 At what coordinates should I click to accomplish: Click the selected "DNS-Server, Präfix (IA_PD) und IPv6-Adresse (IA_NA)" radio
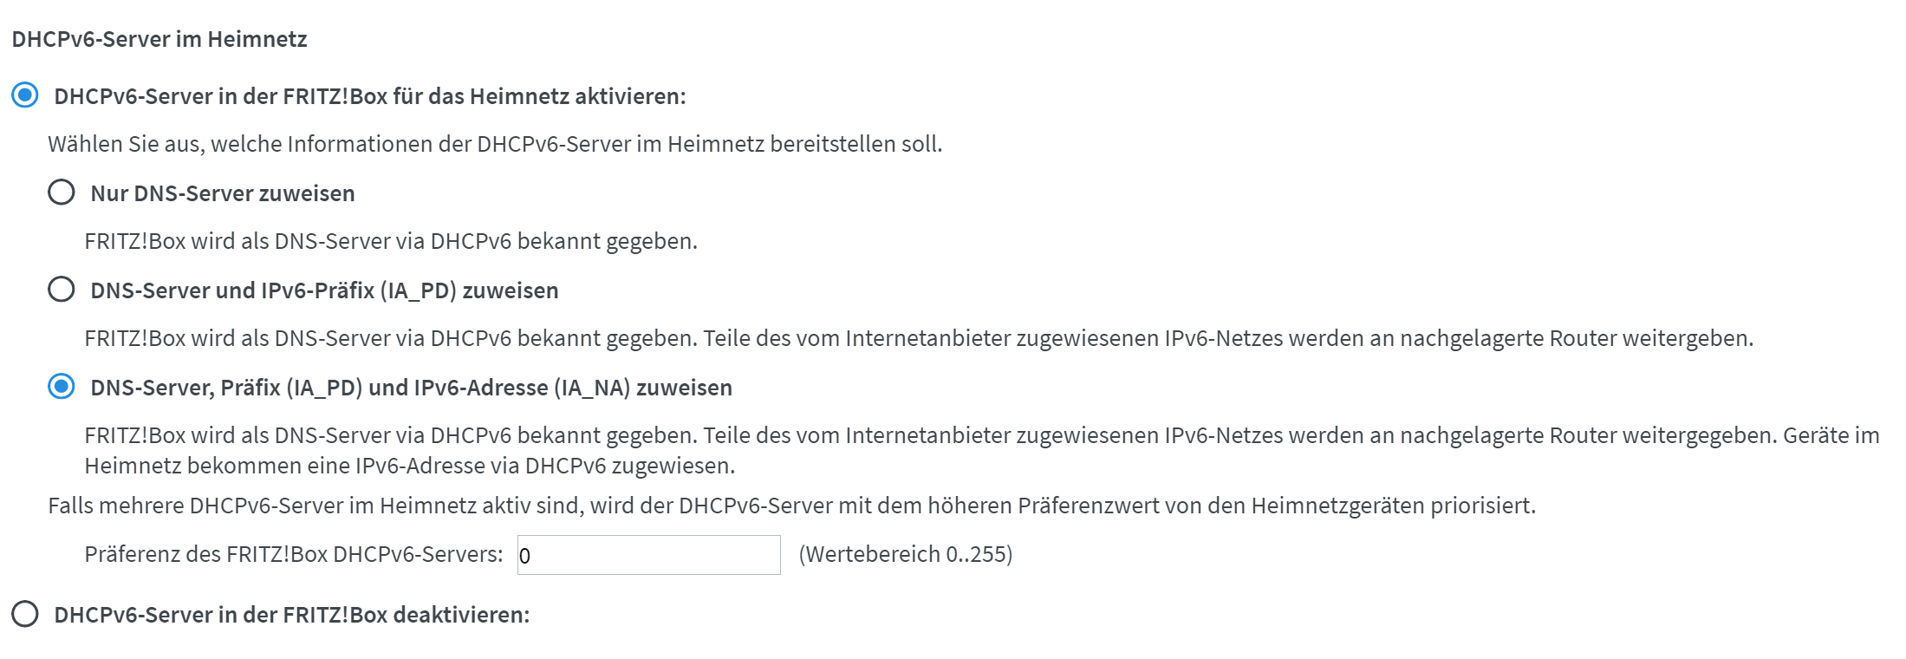(62, 389)
